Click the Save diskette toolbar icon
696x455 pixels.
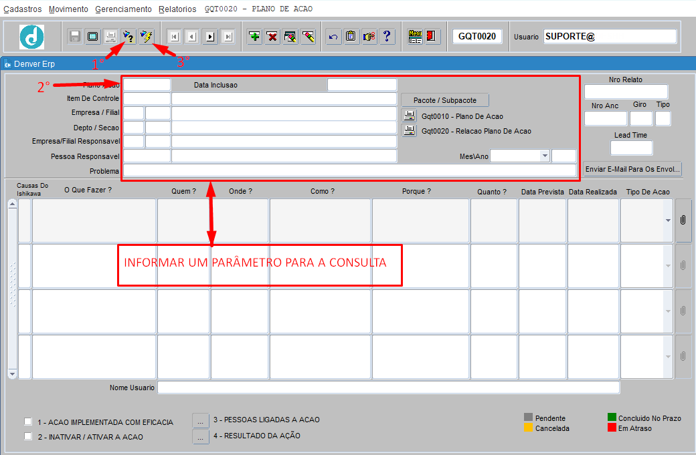[74, 36]
